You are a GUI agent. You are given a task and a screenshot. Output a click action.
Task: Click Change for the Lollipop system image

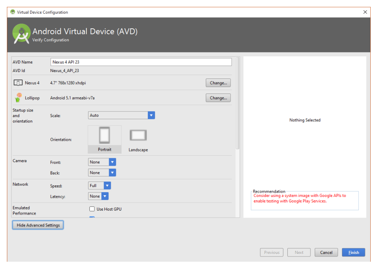tap(218, 98)
